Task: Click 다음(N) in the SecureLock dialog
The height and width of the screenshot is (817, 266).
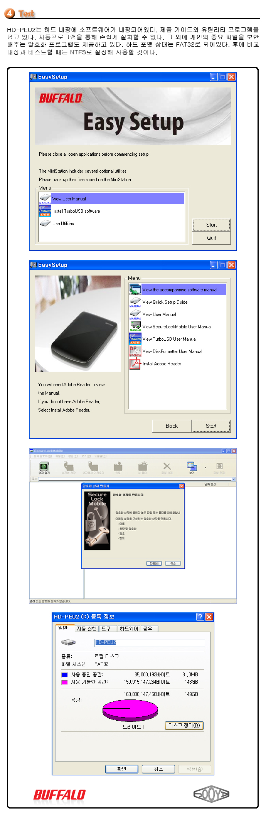Action: pyautogui.click(x=154, y=563)
